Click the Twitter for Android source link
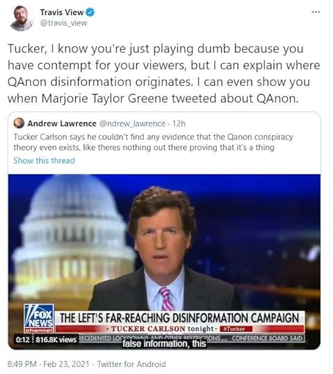The height and width of the screenshot is (374, 333). (131, 364)
